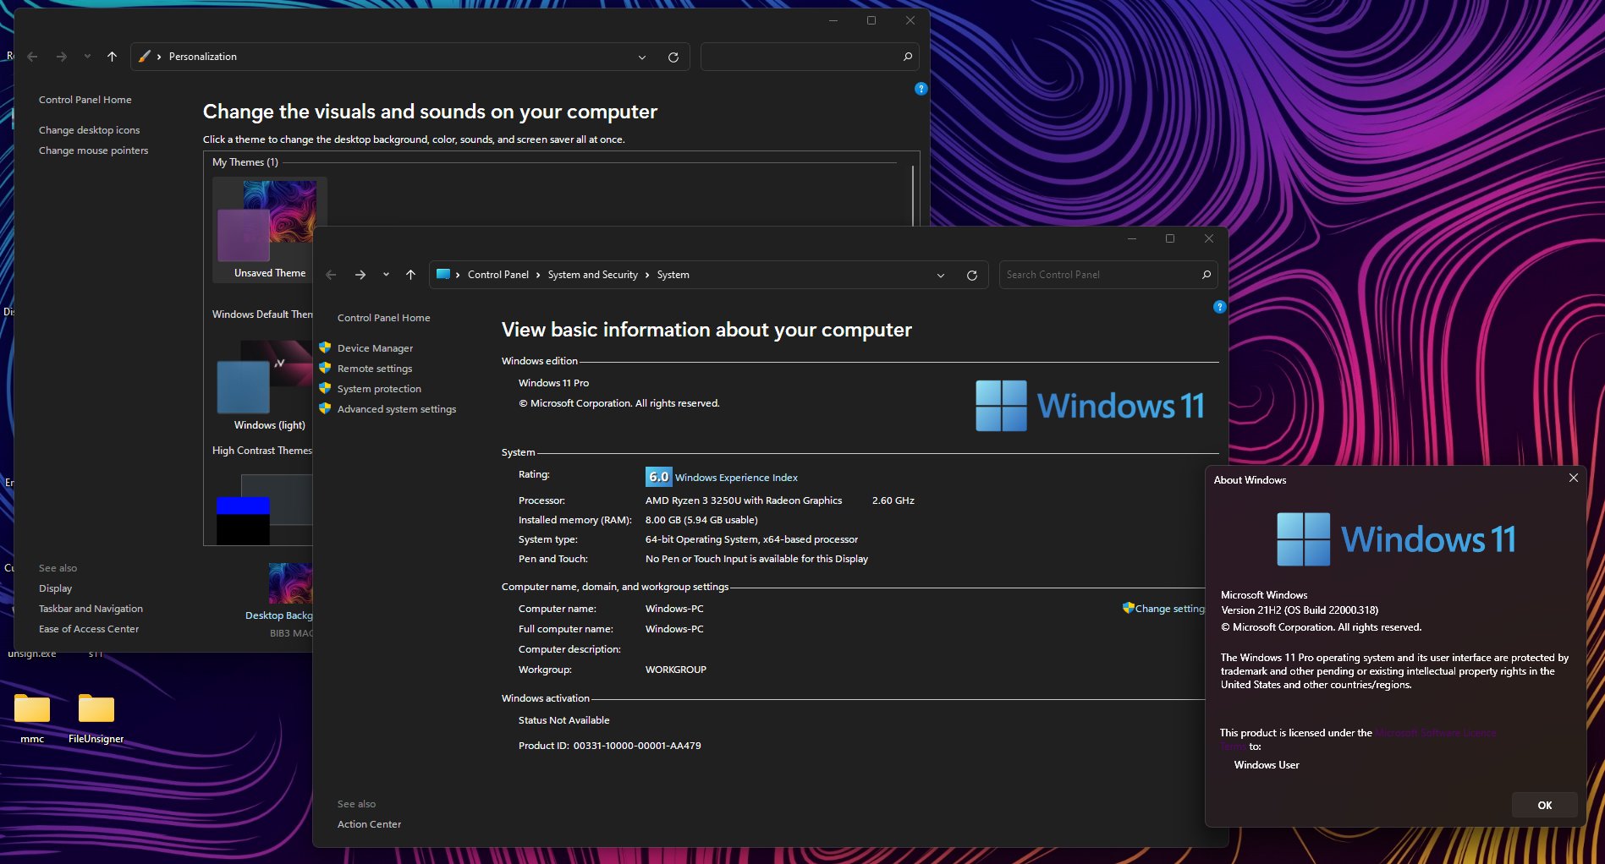Image resolution: width=1605 pixels, height=864 pixels.
Task: Select Product ID 00331-10000-00001-AA479 text
Action: pyautogui.click(x=637, y=746)
